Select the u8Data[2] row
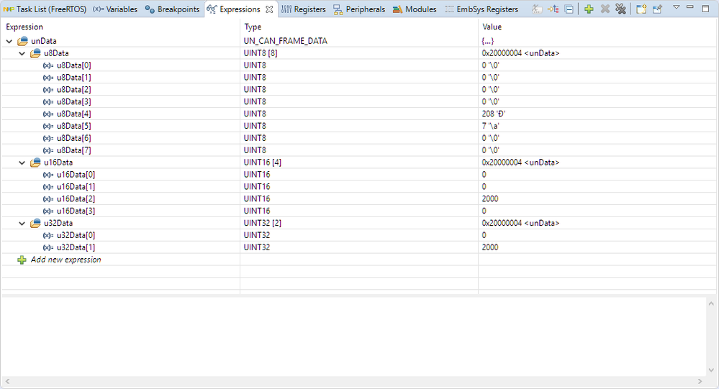Viewport: 719px width, 389px height. click(360, 89)
